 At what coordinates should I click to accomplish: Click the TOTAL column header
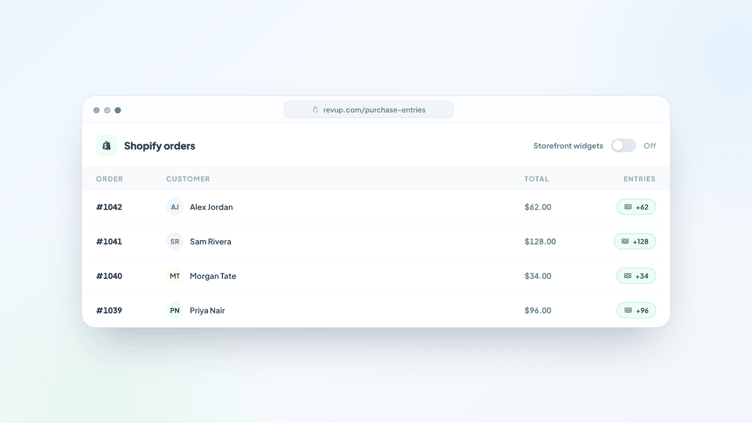(x=536, y=179)
